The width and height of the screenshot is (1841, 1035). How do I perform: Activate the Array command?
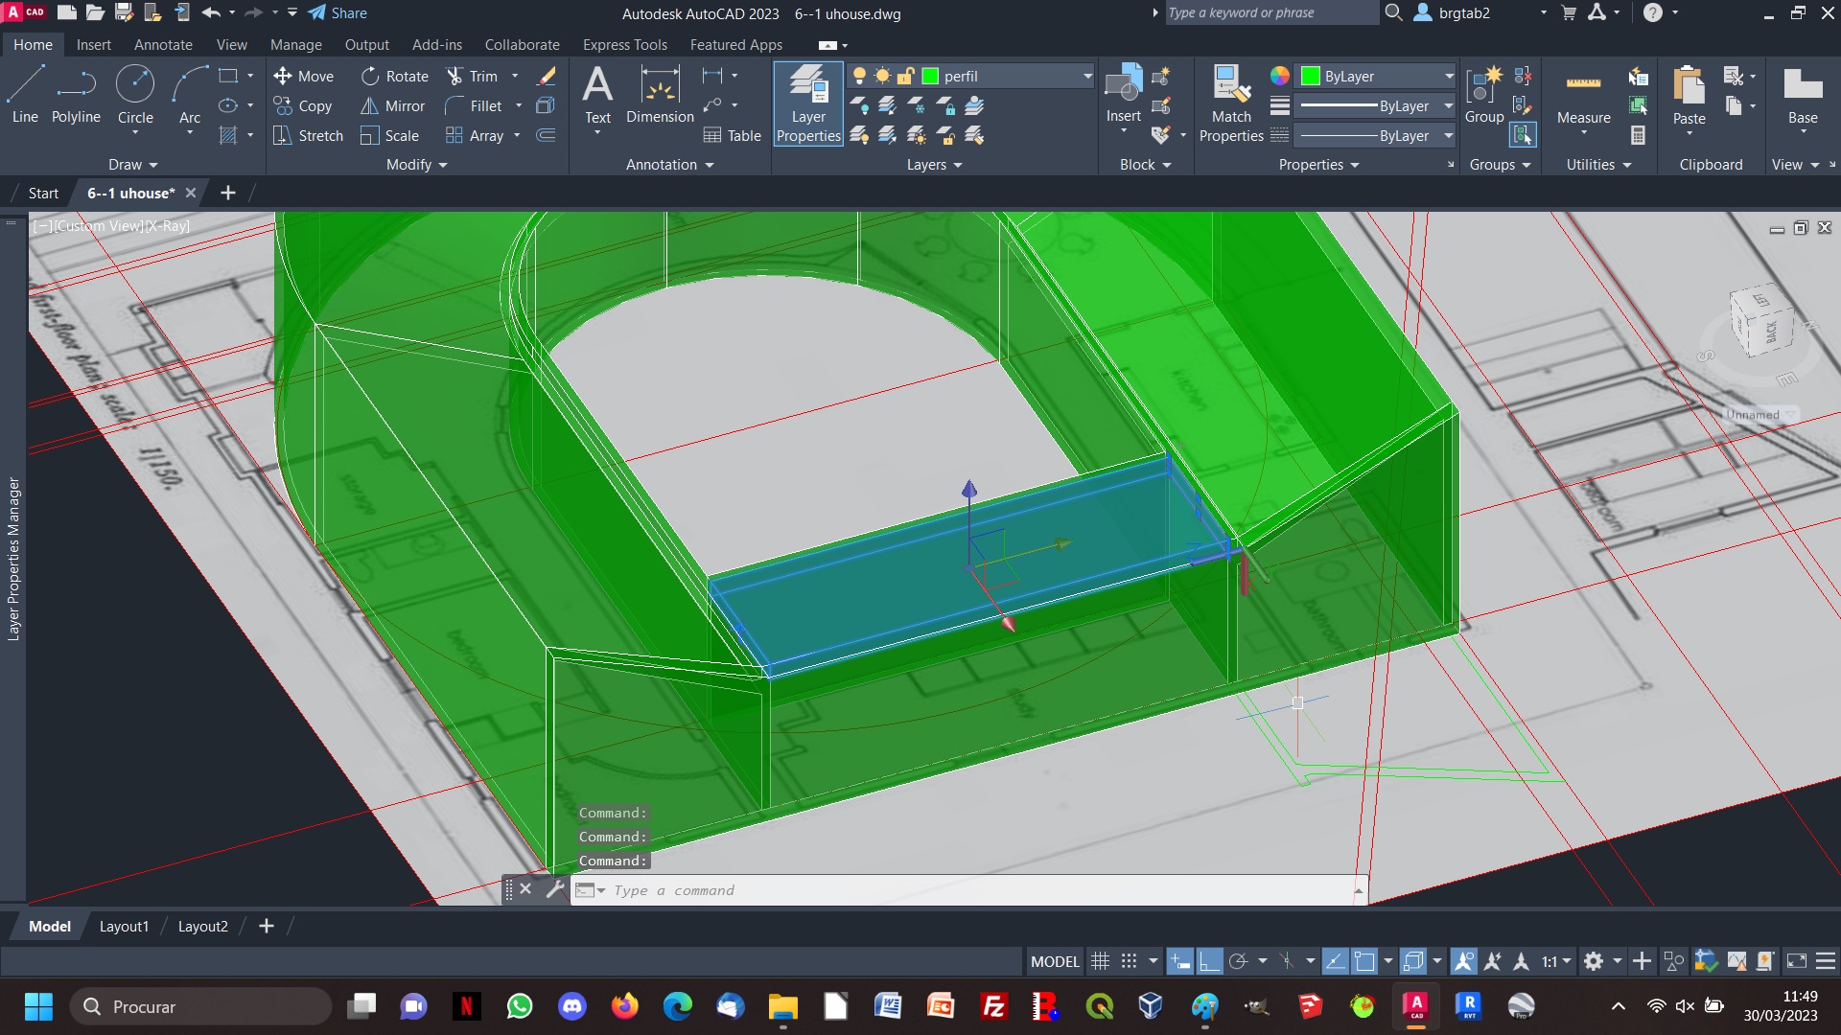click(x=475, y=135)
